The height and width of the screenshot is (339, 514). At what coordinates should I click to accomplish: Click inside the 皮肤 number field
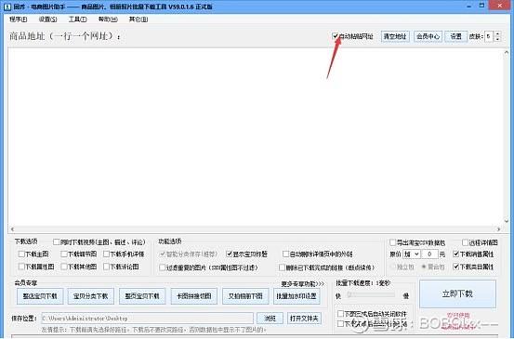pyautogui.click(x=489, y=36)
